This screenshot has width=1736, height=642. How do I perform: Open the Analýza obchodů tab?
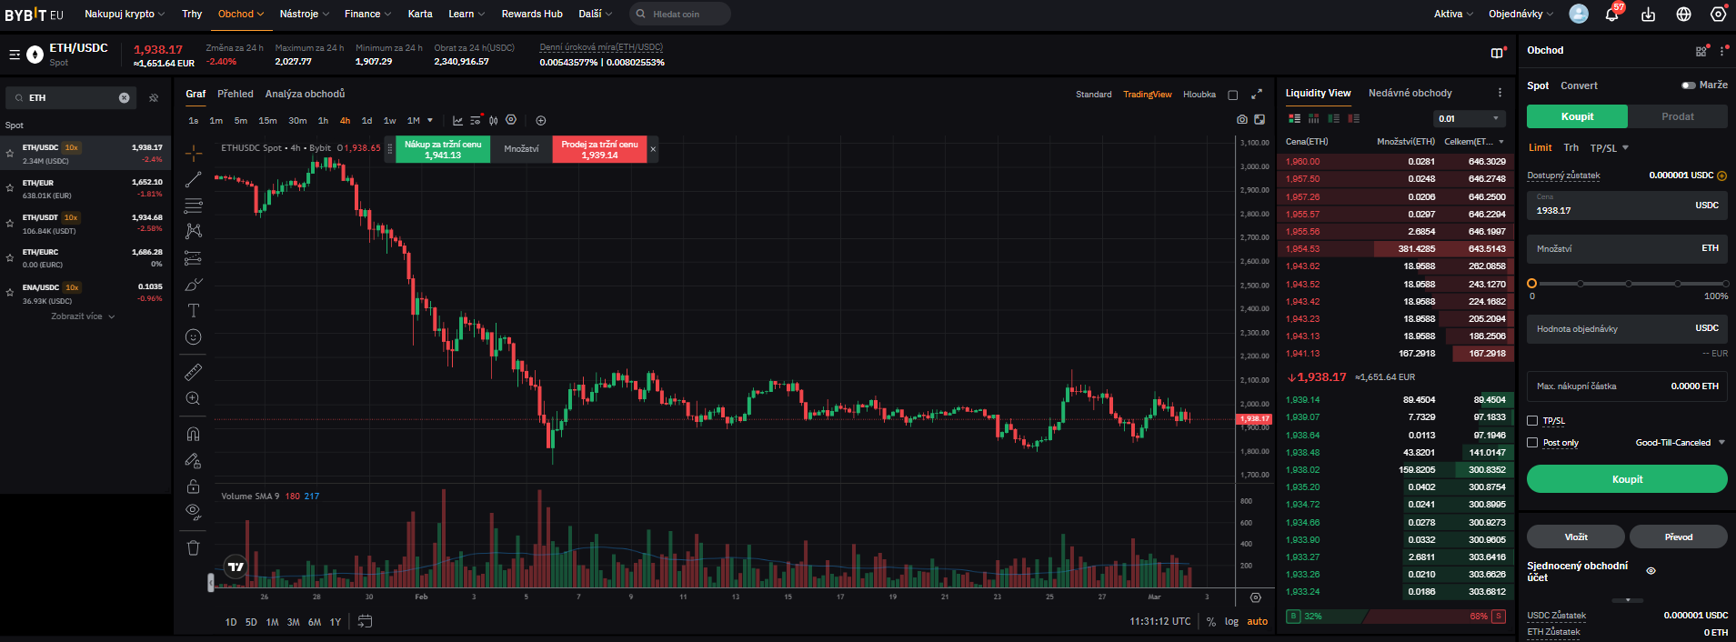pos(305,94)
